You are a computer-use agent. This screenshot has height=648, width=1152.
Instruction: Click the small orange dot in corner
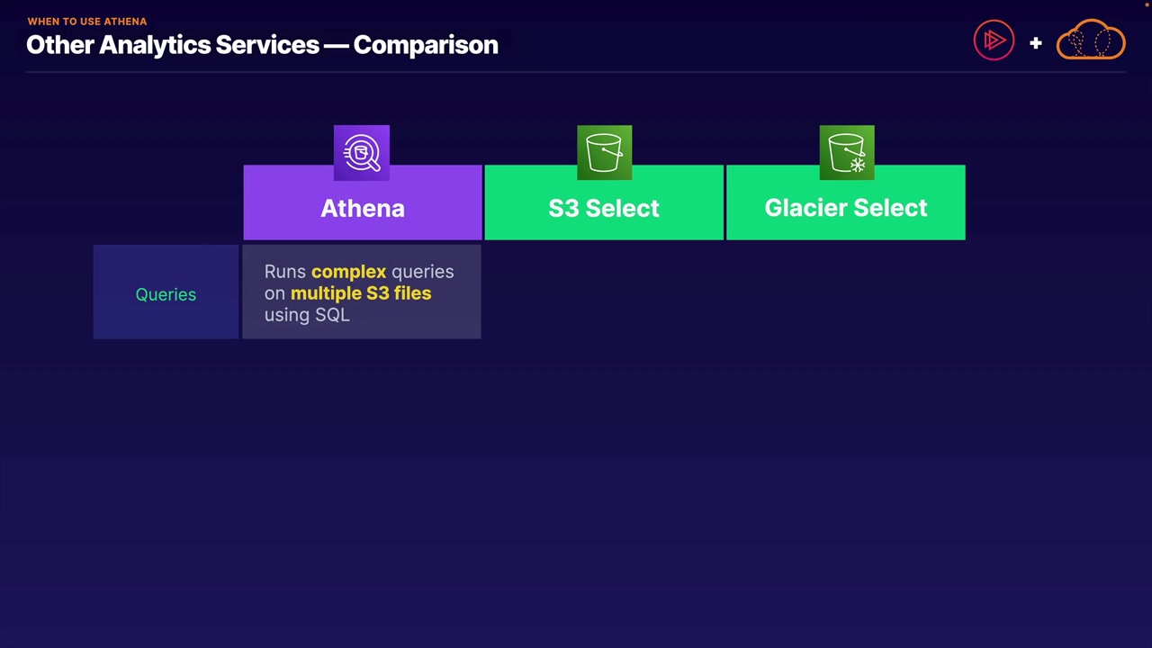coord(1147,4)
